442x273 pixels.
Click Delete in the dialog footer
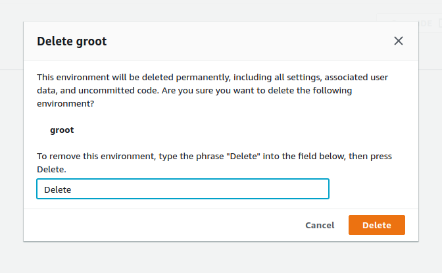(376, 225)
